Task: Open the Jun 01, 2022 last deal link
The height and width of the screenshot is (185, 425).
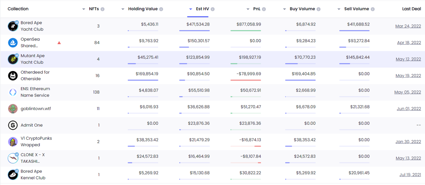Action: click(x=409, y=109)
